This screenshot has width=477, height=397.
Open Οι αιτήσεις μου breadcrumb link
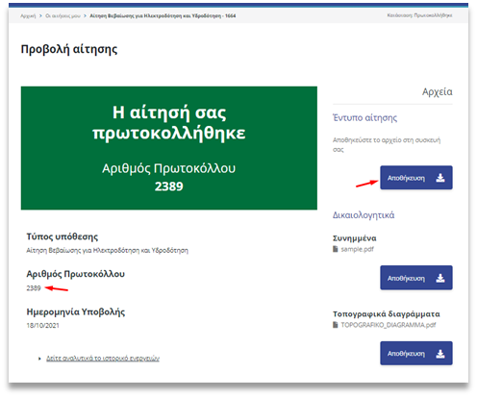[63, 15]
